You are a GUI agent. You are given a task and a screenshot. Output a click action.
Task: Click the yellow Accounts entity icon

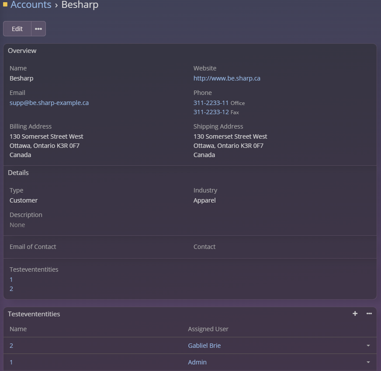coord(5,4)
